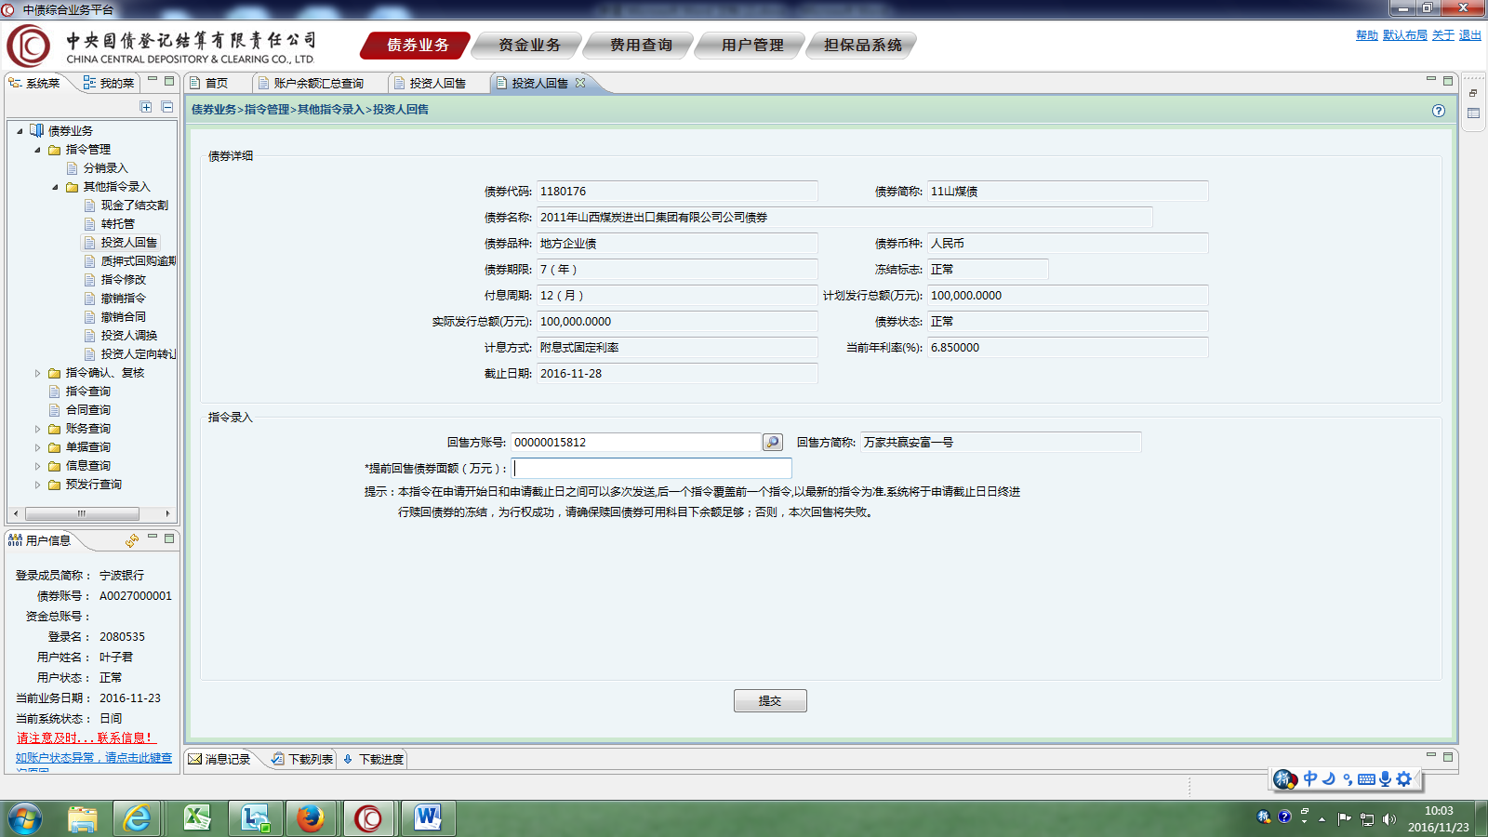Click the expand-all plus icon above the menu tree
This screenshot has height=837, width=1488.
coord(146,107)
